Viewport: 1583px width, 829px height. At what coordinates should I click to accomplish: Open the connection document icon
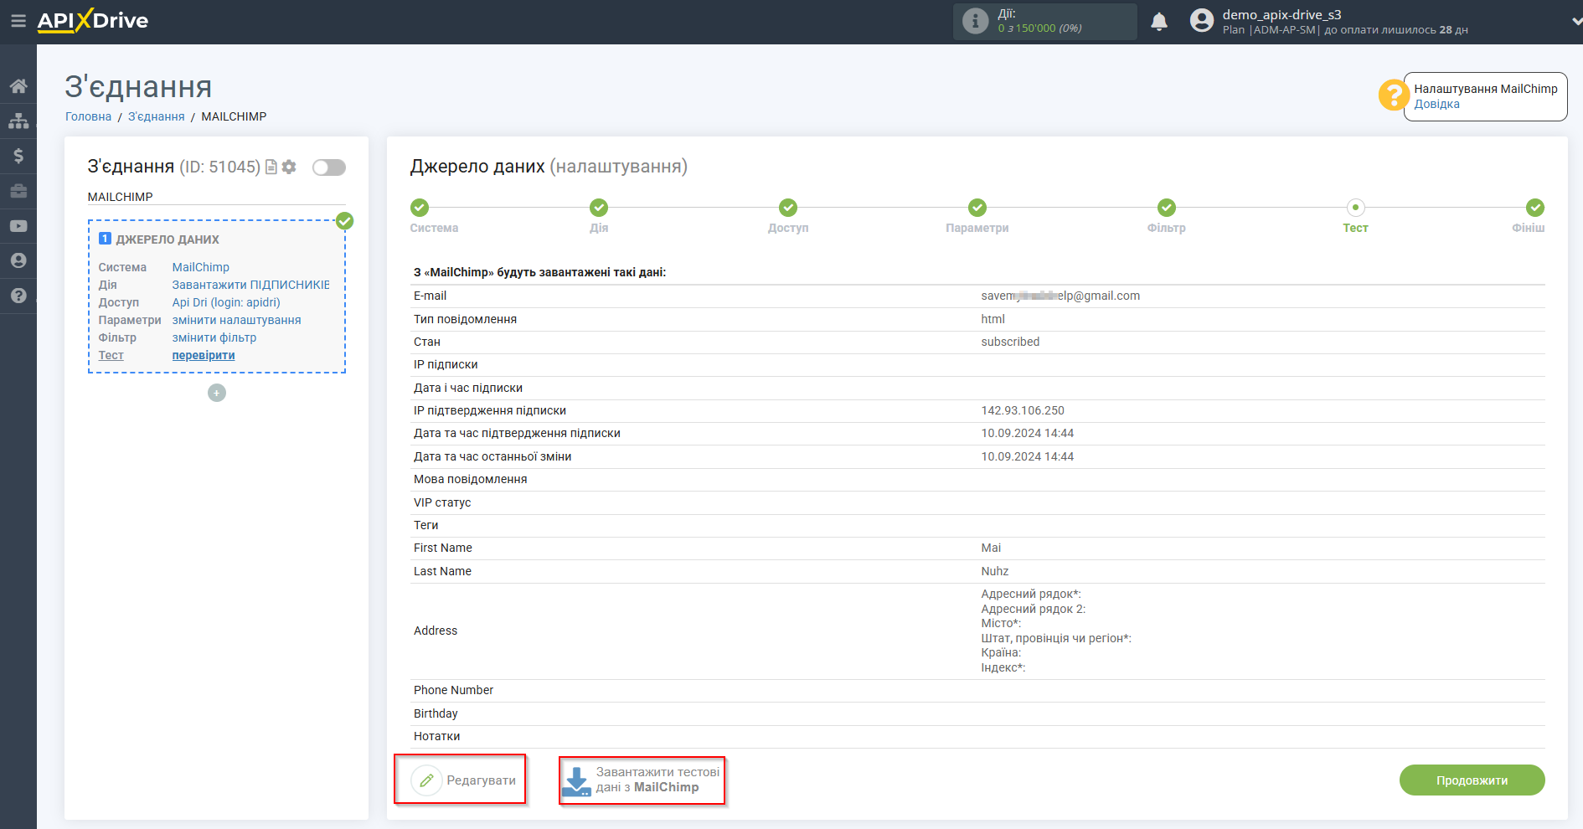(x=271, y=167)
